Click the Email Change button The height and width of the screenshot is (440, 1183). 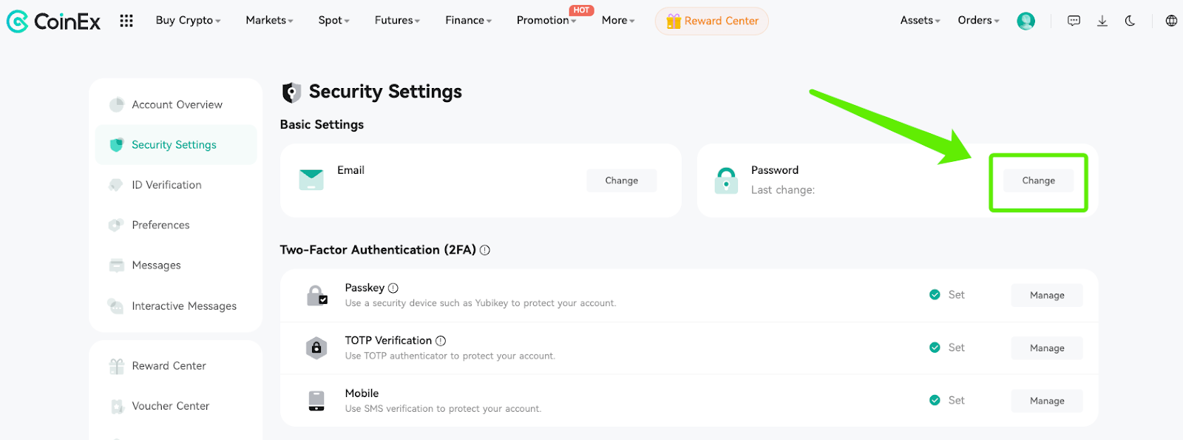621,180
